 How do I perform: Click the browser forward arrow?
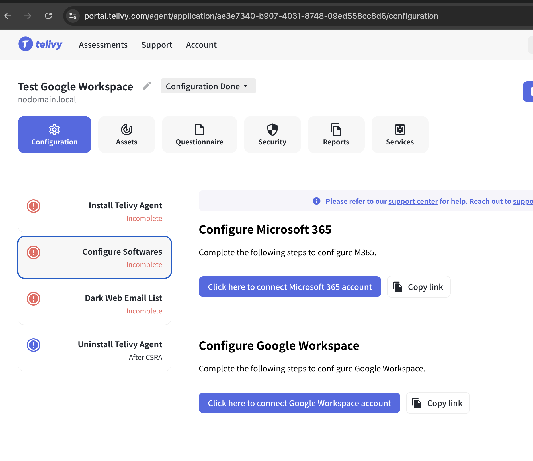[28, 16]
